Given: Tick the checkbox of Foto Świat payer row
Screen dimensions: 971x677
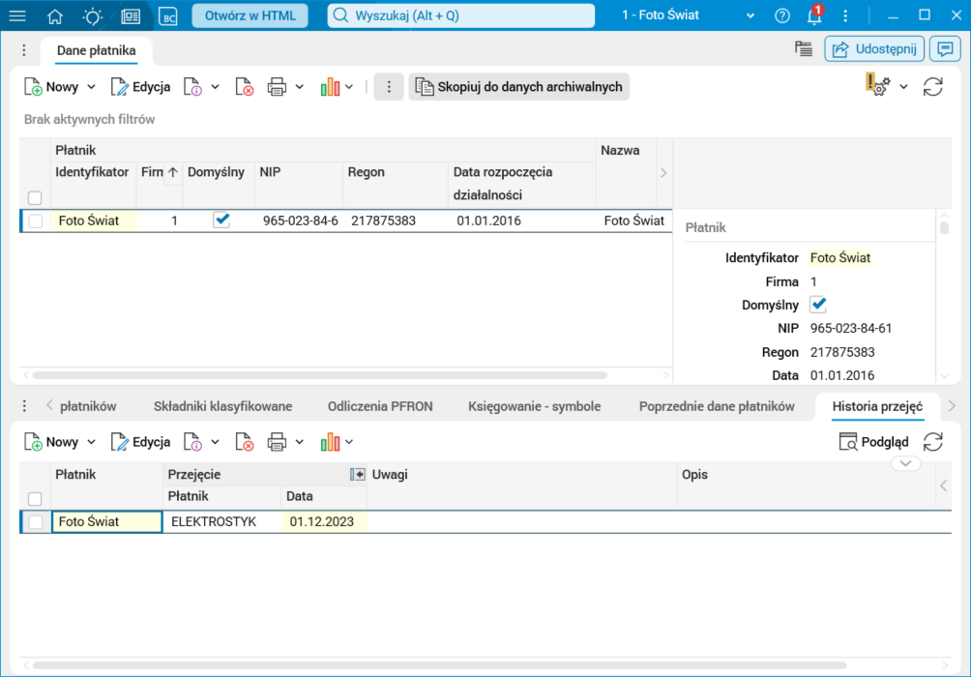Looking at the screenshot, I should [35, 221].
